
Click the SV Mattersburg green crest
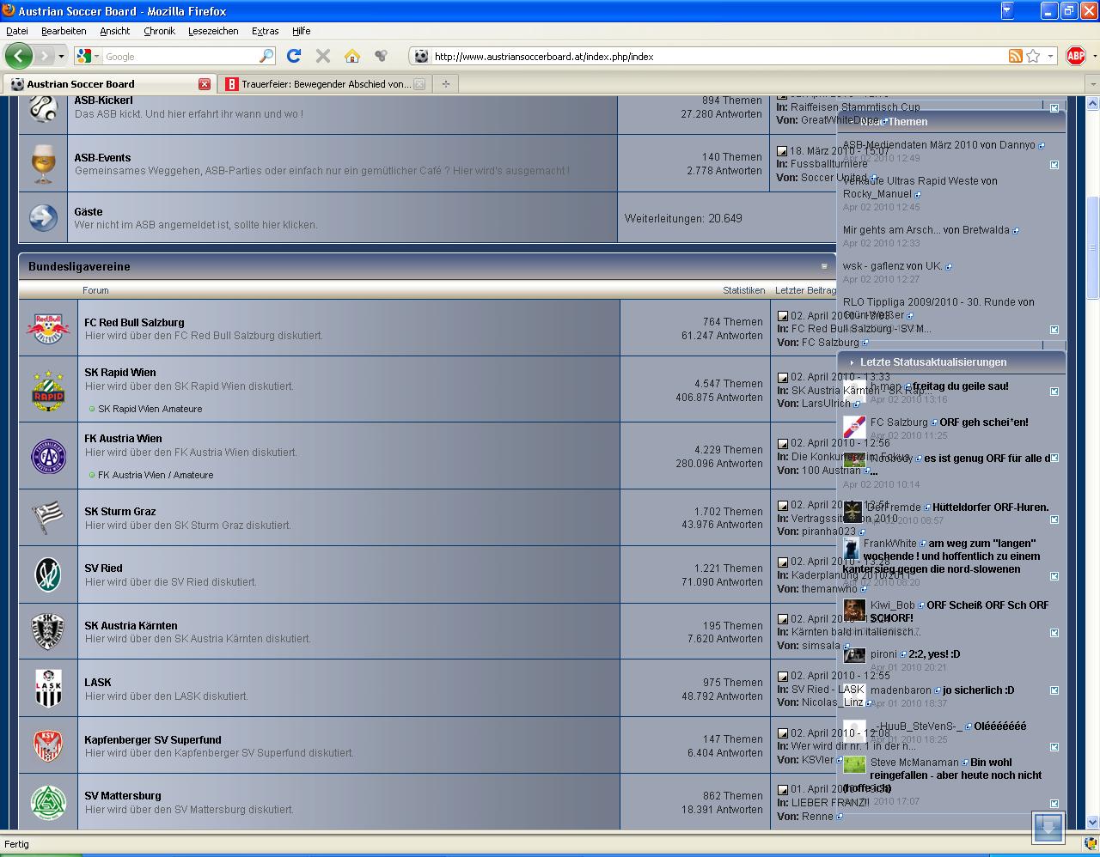48,802
